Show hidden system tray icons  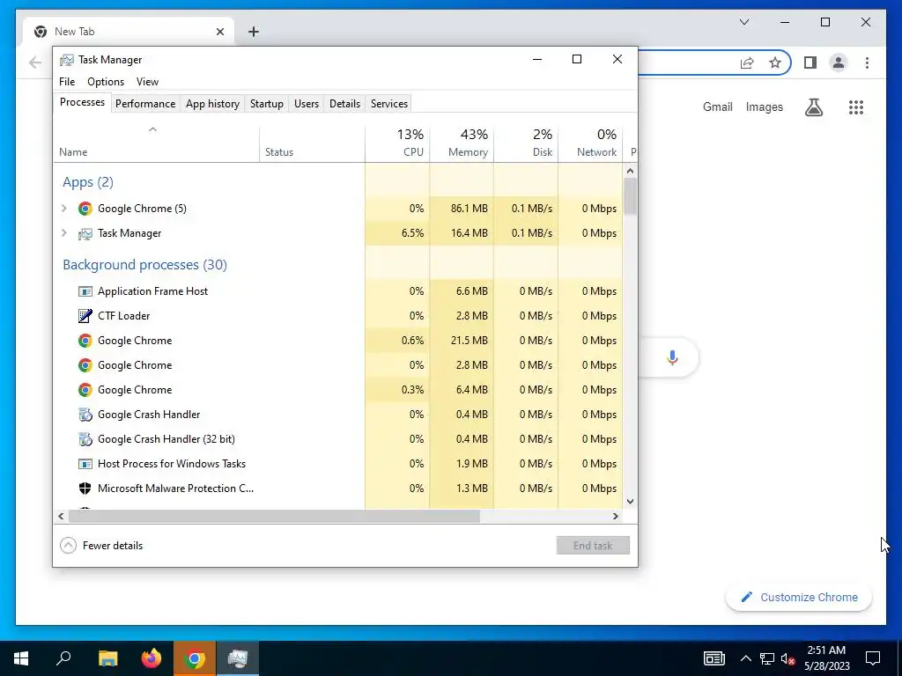click(745, 658)
